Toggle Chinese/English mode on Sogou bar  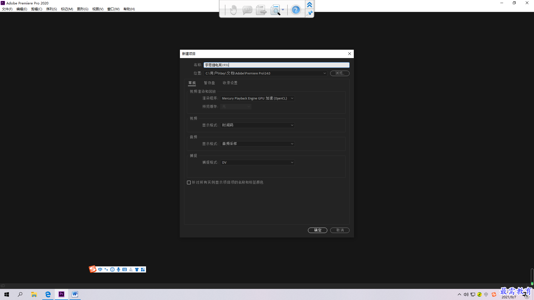(100, 269)
